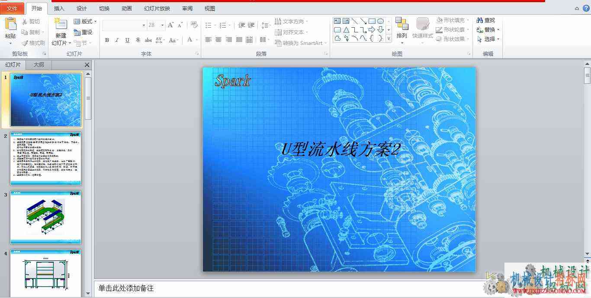Toggle italic formatting
Screen dimensions: 591x298
point(117,40)
